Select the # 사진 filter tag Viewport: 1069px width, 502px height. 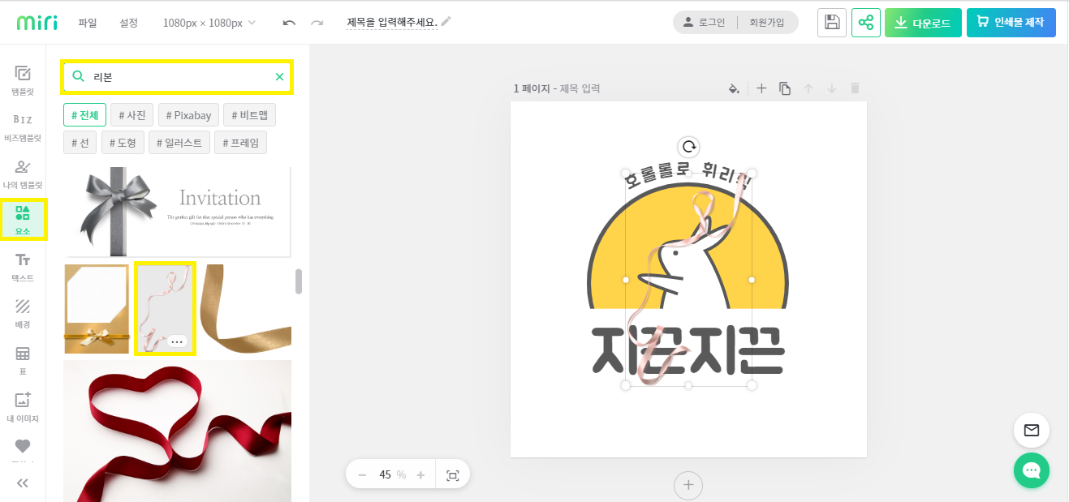[x=131, y=115]
